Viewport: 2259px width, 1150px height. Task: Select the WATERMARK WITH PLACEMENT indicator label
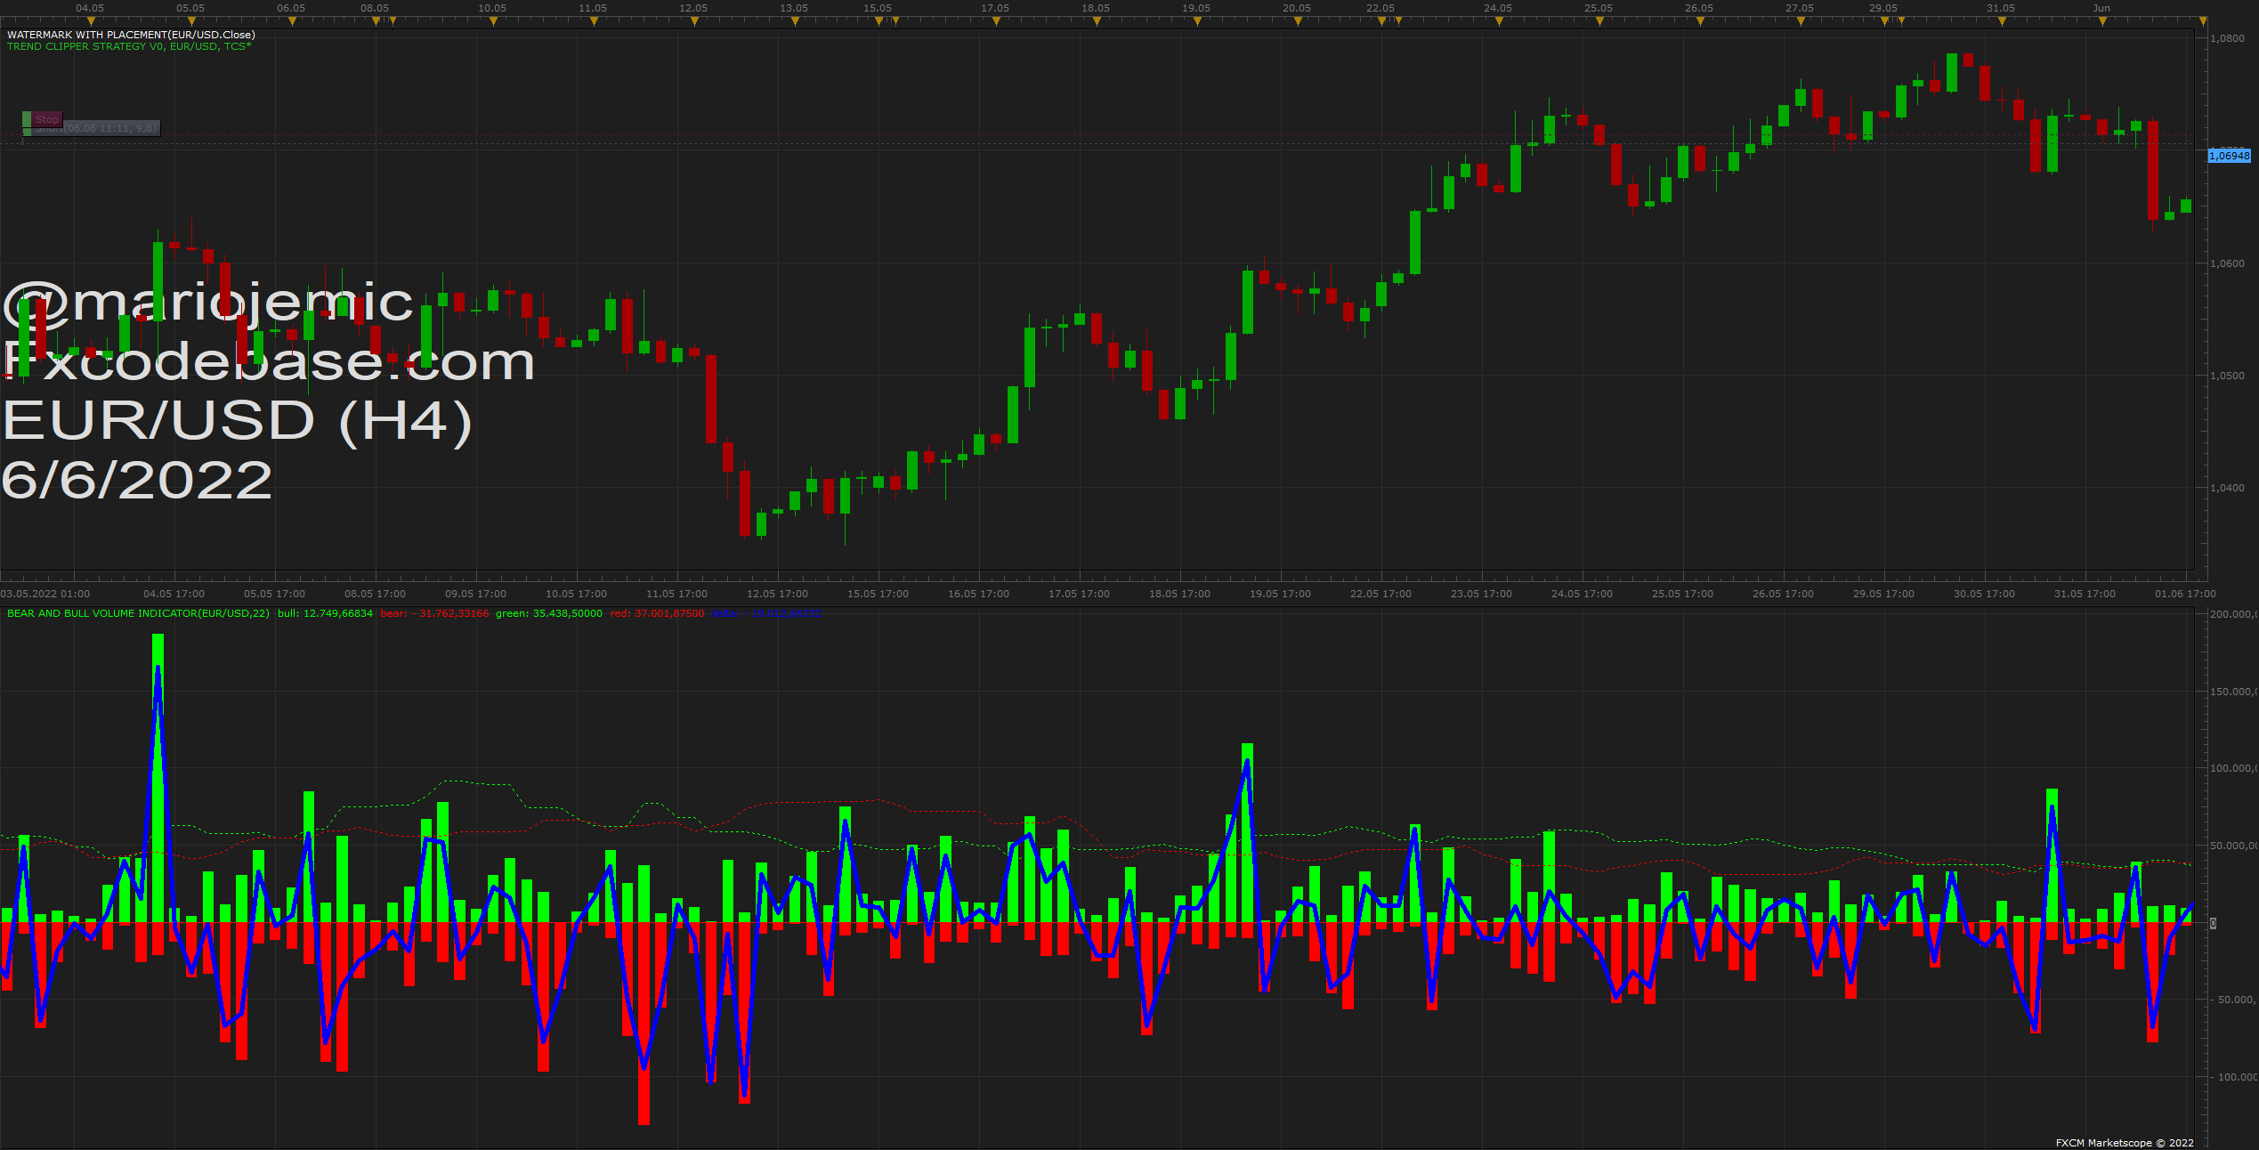click(131, 35)
